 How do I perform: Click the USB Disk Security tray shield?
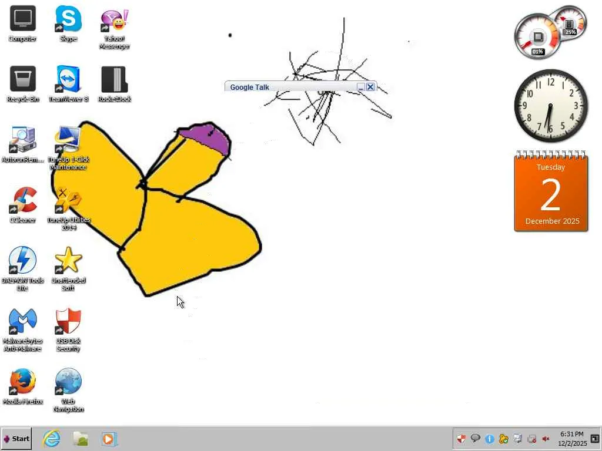461,439
